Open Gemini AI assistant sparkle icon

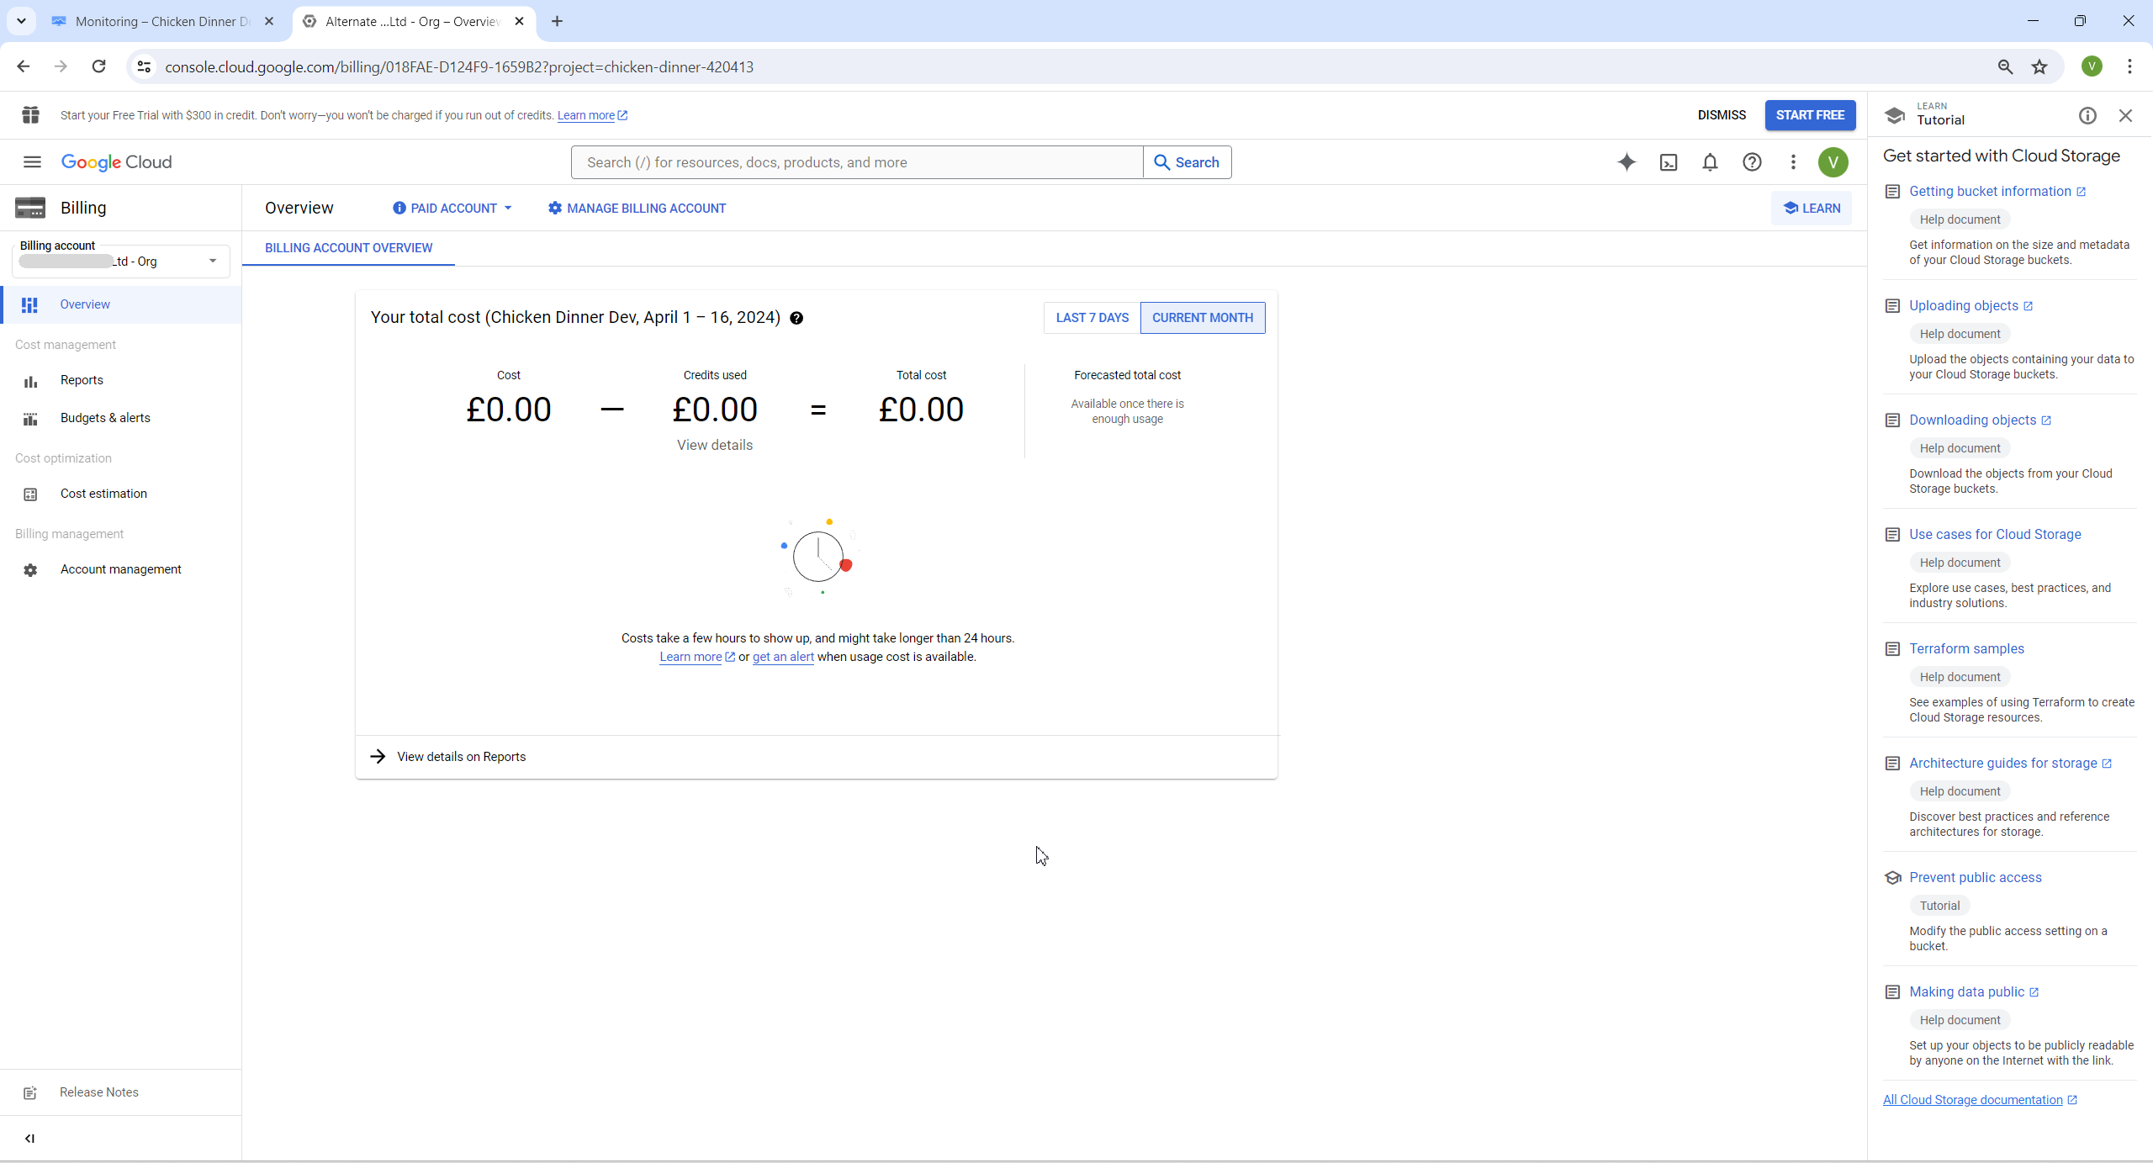click(1627, 162)
